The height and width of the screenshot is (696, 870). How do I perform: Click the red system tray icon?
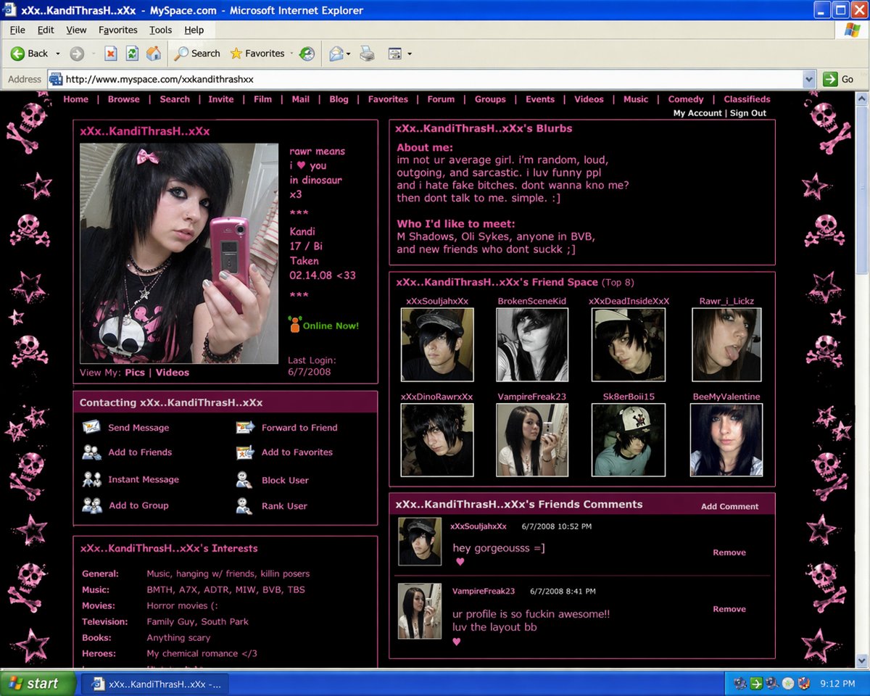click(804, 683)
